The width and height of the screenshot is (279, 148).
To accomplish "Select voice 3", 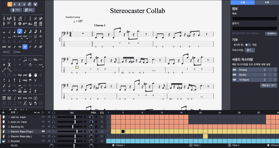I will (19, 4).
